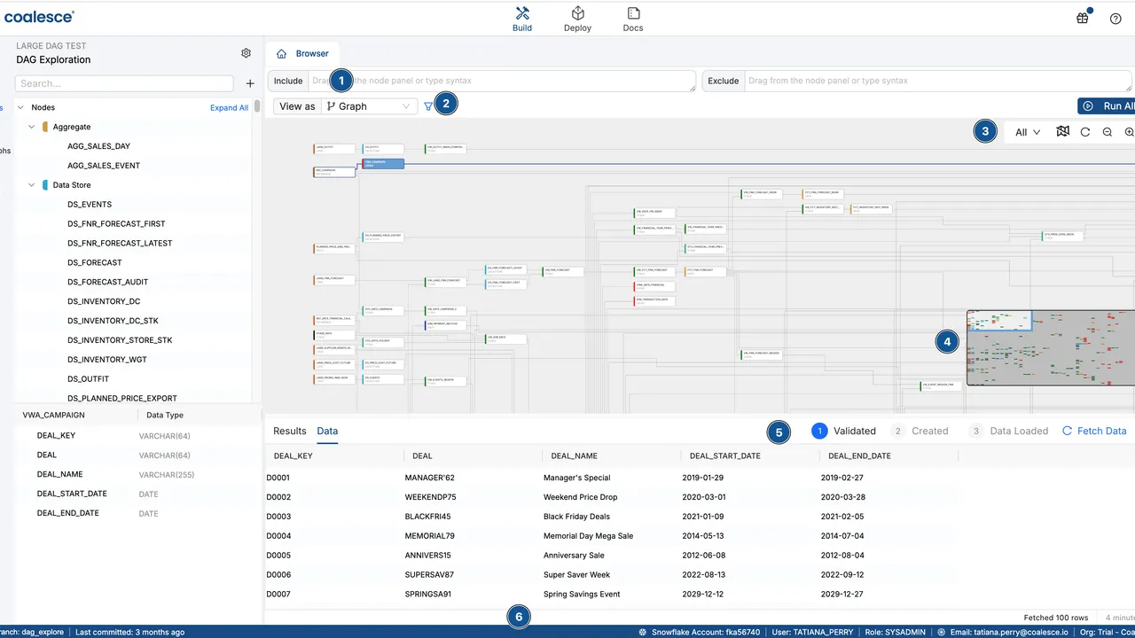Click the zoom out magnifier icon

point(1108,132)
